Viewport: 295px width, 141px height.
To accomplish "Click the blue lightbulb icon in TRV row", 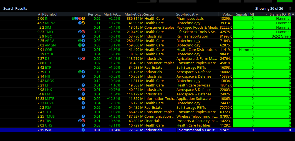I will pyautogui.click(x=80, y=121).
